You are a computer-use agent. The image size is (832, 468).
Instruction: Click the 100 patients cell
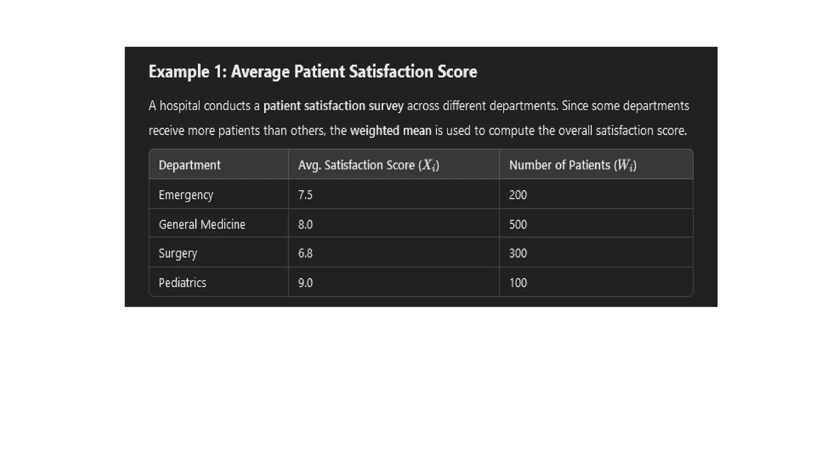click(518, 283)
